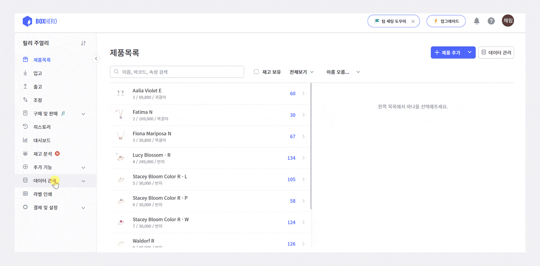Open the 이름 오름 sort dropdown
This screenshot has width=540, height=266.
pyautogui.click(x=343, y=72)
